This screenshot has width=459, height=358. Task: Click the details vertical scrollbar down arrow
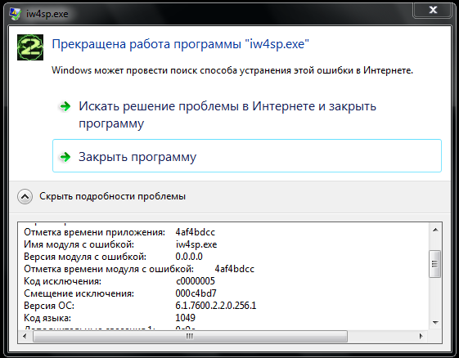(x=435, y=323)
